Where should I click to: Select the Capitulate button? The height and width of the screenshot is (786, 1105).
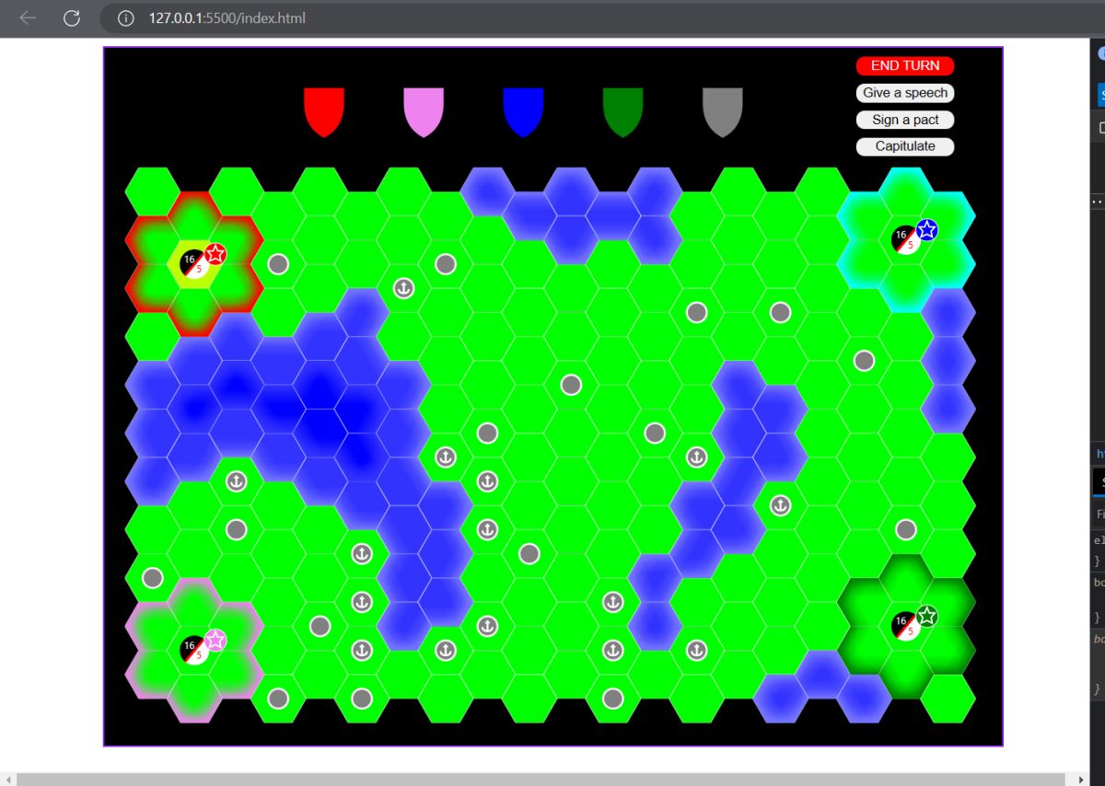tap(905, 146)
